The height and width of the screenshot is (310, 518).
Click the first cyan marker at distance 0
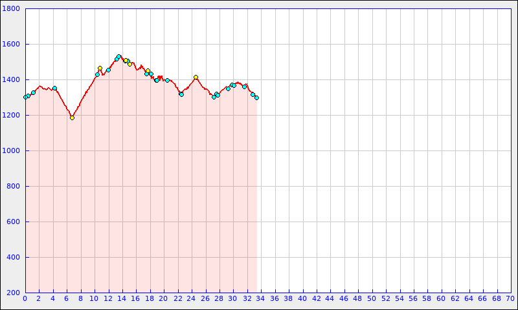25,97
